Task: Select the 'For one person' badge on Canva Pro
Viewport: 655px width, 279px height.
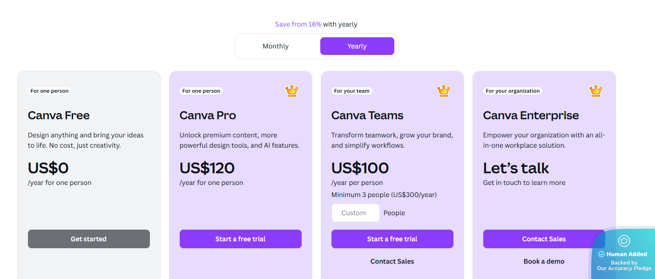Action: point(201,91)
